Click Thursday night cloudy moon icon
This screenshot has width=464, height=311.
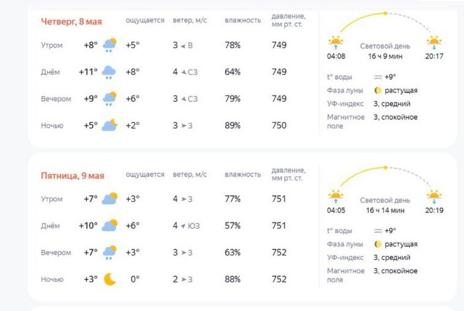[x=110, y=125]
